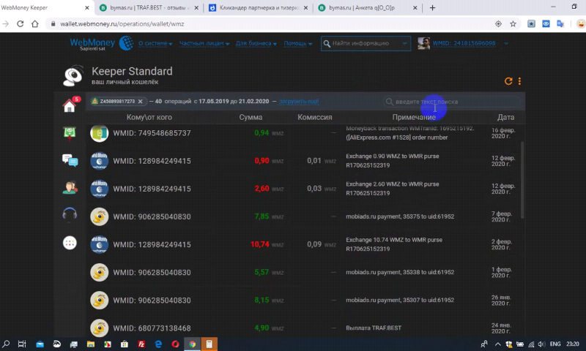
Task: Expand the 'Для бизнеса' dropdown menu
Action: click(x=256, y=44)
